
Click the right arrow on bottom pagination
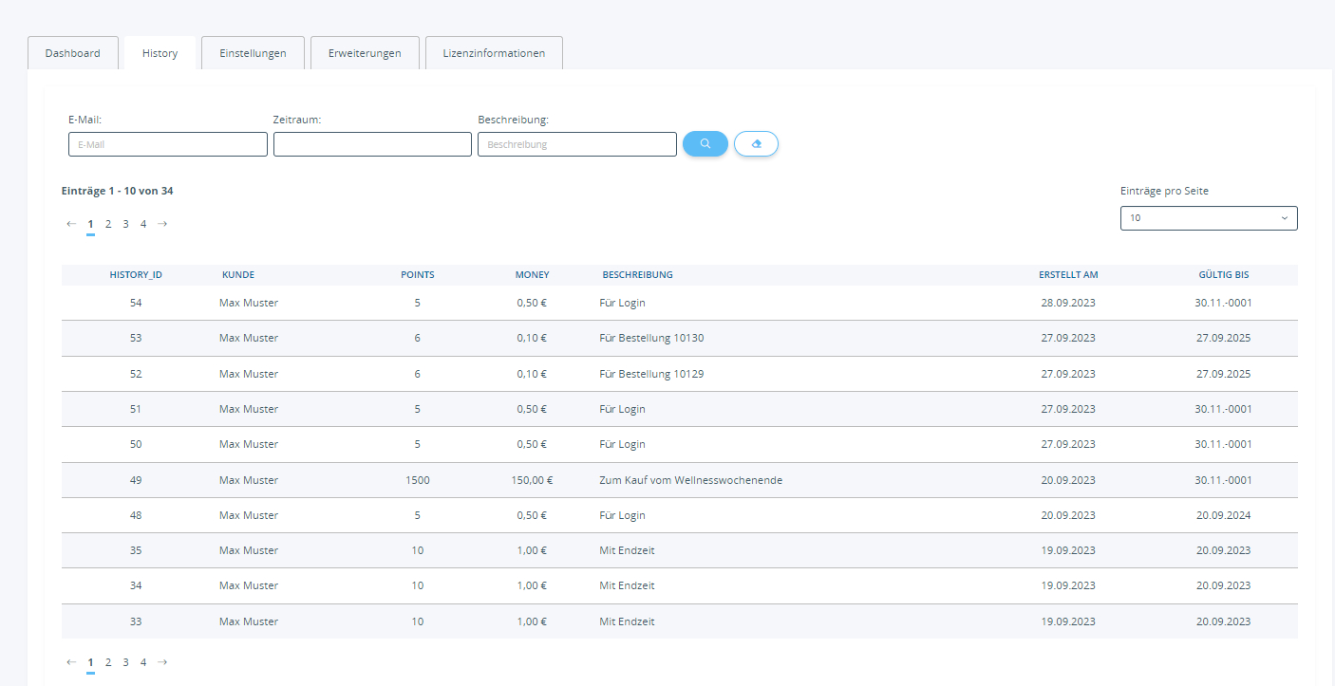[161, 661]
